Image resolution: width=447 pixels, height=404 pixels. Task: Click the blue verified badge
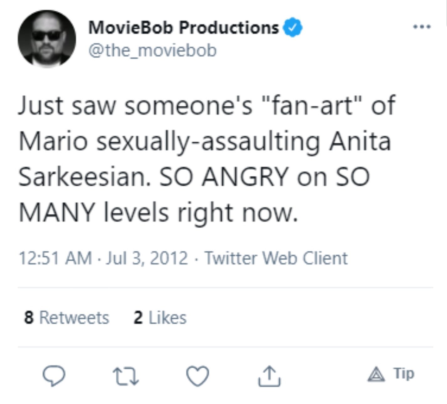[x=293, y=28]
